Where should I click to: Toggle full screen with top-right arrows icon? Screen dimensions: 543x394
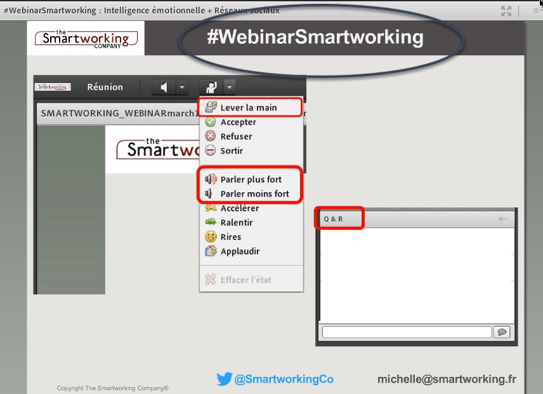506,11
